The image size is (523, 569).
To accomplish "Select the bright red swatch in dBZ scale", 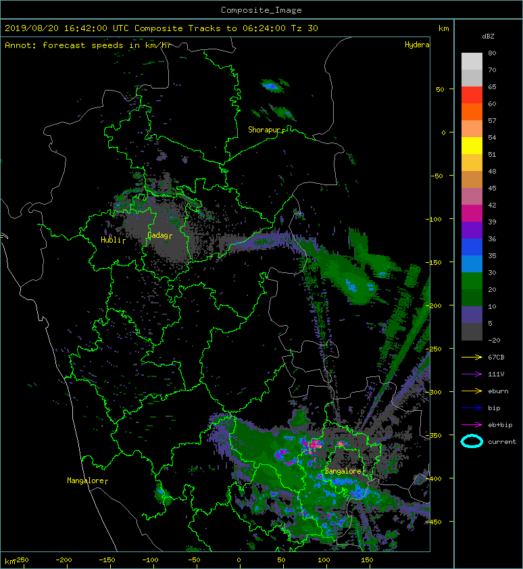I will pos(472,95).
